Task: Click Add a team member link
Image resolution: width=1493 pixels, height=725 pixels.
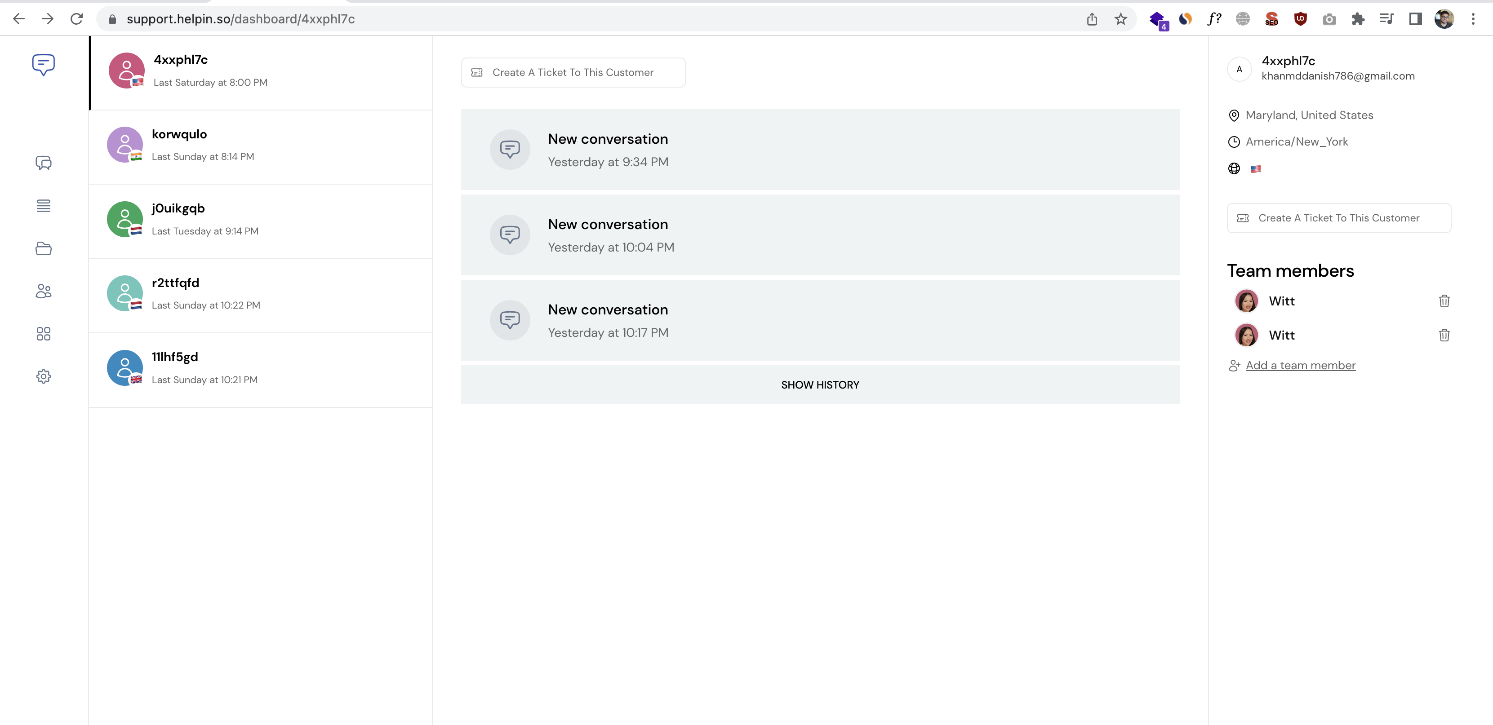Action: [x=1300, y=365]
